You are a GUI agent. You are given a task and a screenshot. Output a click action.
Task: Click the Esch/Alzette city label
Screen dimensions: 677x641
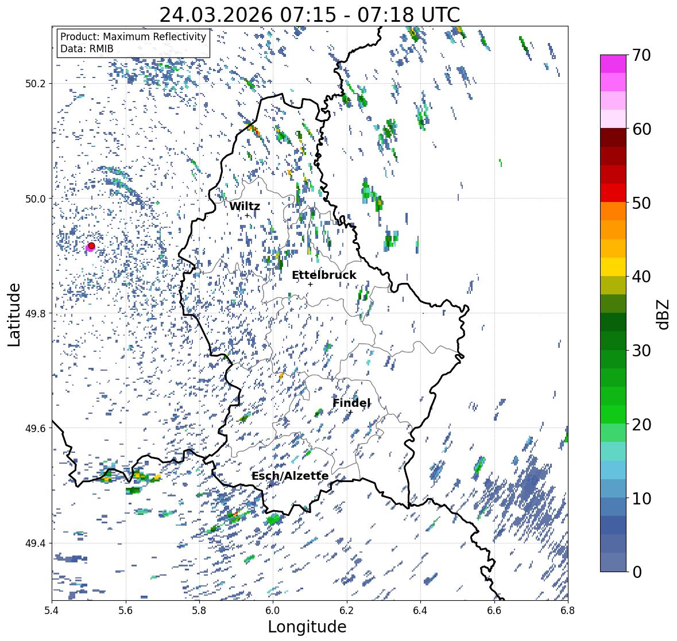click(x=290, y=476)
